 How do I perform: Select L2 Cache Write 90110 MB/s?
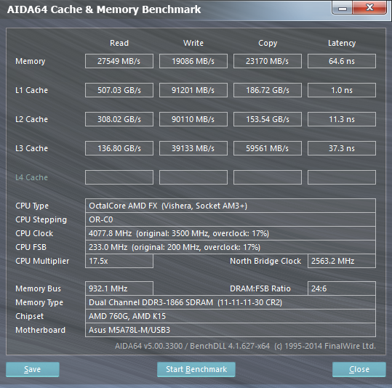pos(193,119)
